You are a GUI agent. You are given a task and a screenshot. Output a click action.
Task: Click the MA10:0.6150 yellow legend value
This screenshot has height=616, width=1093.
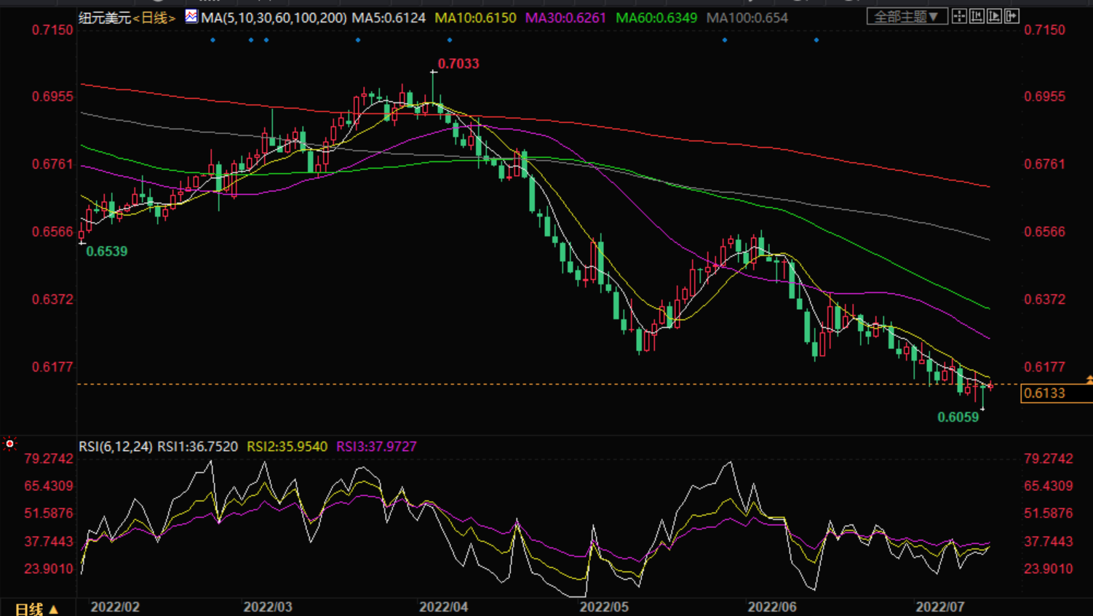tap(475, 17)
